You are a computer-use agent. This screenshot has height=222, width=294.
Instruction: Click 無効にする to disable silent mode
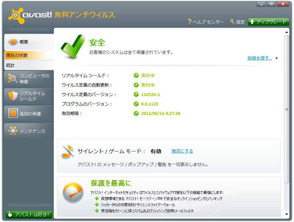pyautogui.click(x=182, y=151)
